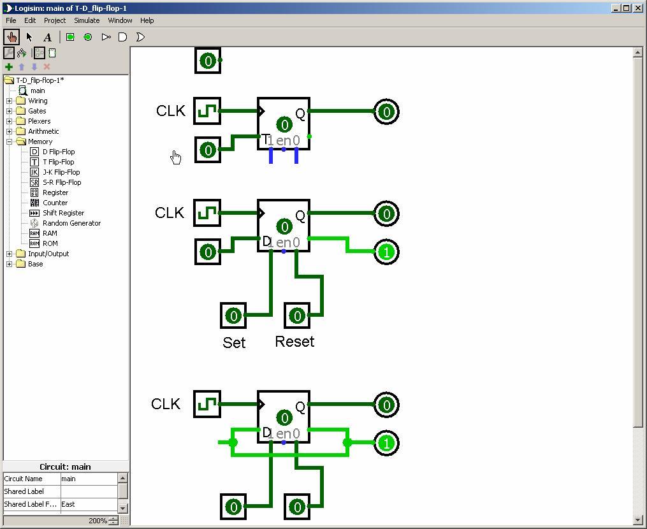This screenshot has height=529, width=647.
Task: Click the simulation hierarchy view icon
Action: click(22, 53)
